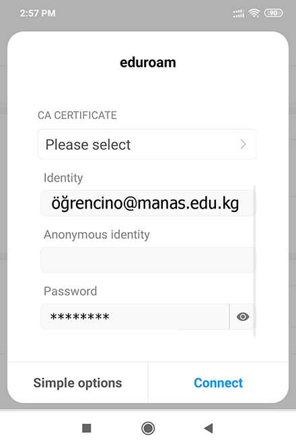Tap the chevron arrow beside Please select
Image resolution: width=296 pixels, height=446 pixels.
[x=243, y=144]
